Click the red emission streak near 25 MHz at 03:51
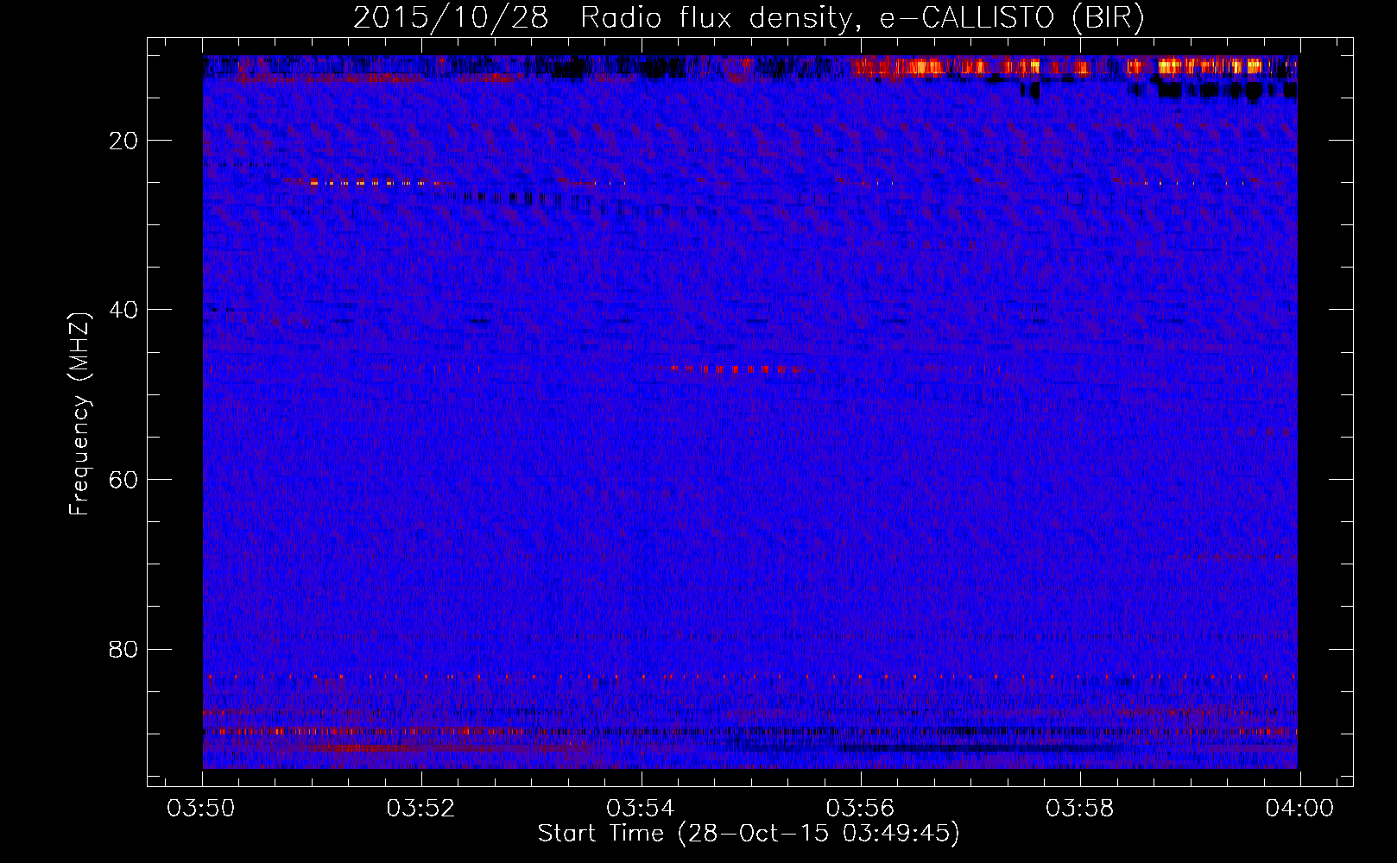This screenshot has width=1397, height=863. click(x=364, y=182)
